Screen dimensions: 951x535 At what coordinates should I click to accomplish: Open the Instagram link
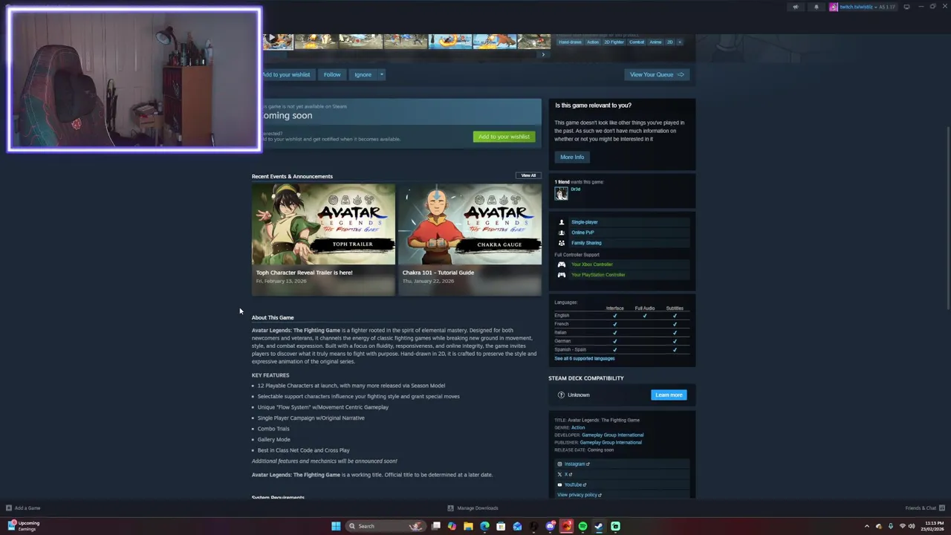[x=577, y=464]
